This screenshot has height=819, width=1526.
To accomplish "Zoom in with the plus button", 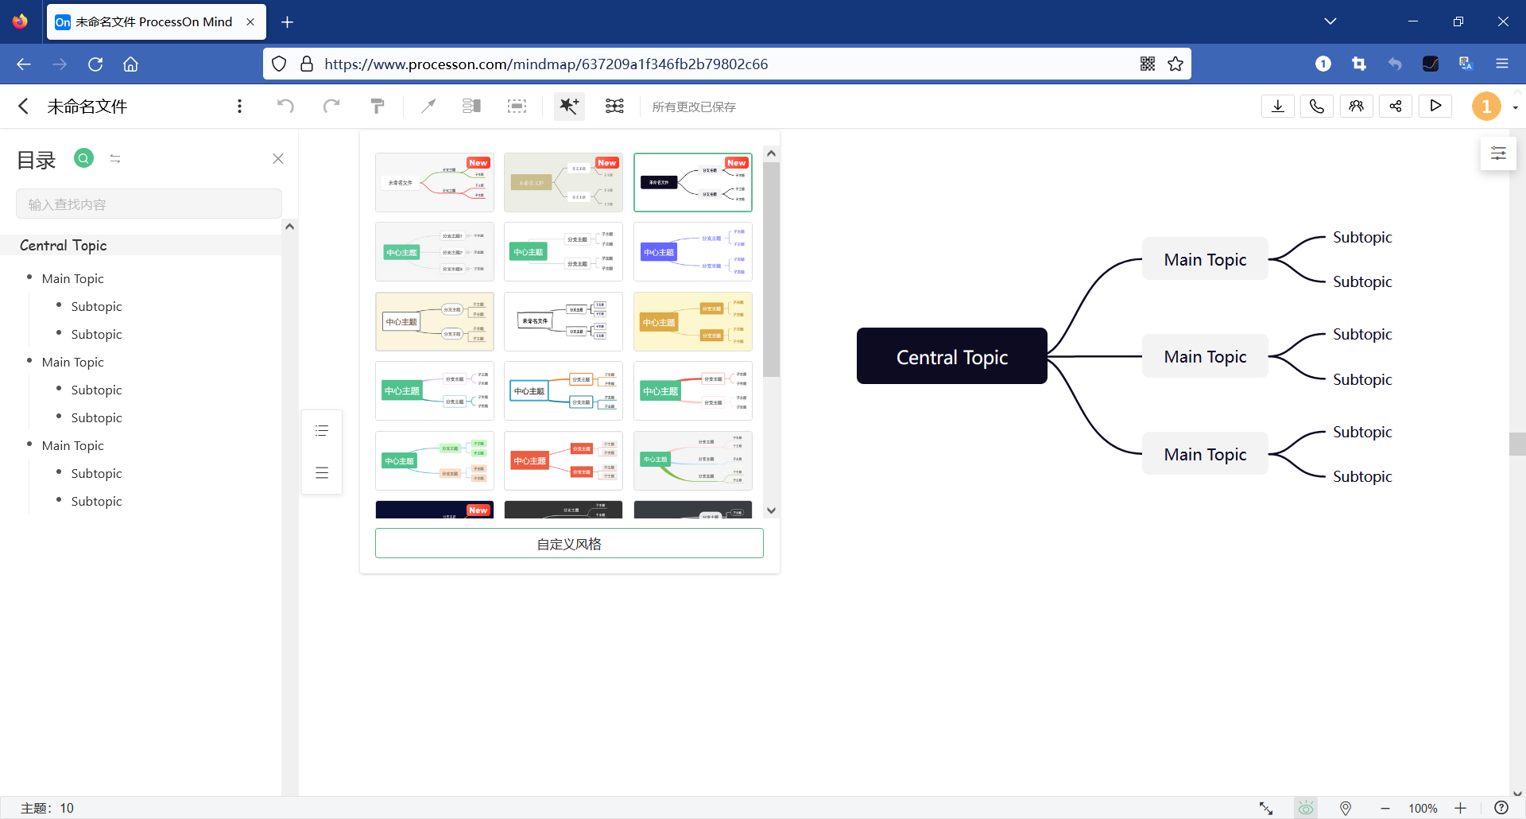I will pos(1460,808).
